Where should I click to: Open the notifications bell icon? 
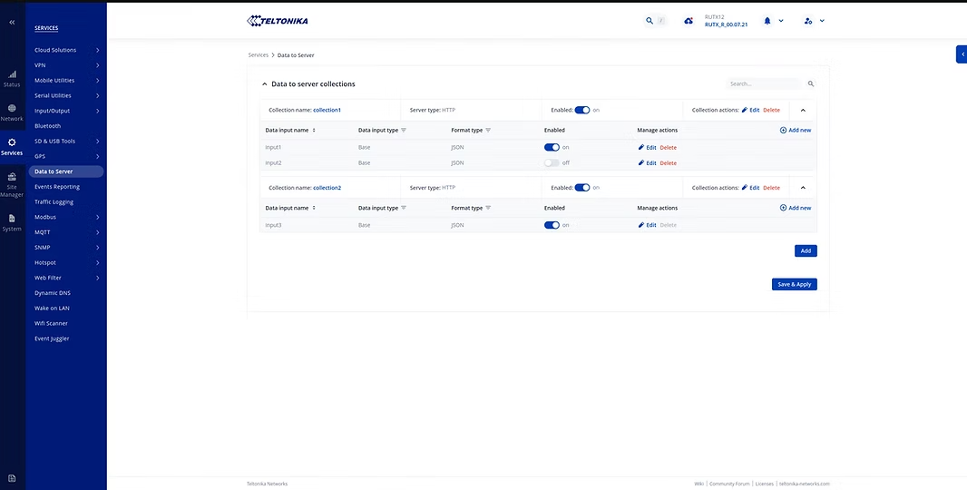(x=767, y=21)
